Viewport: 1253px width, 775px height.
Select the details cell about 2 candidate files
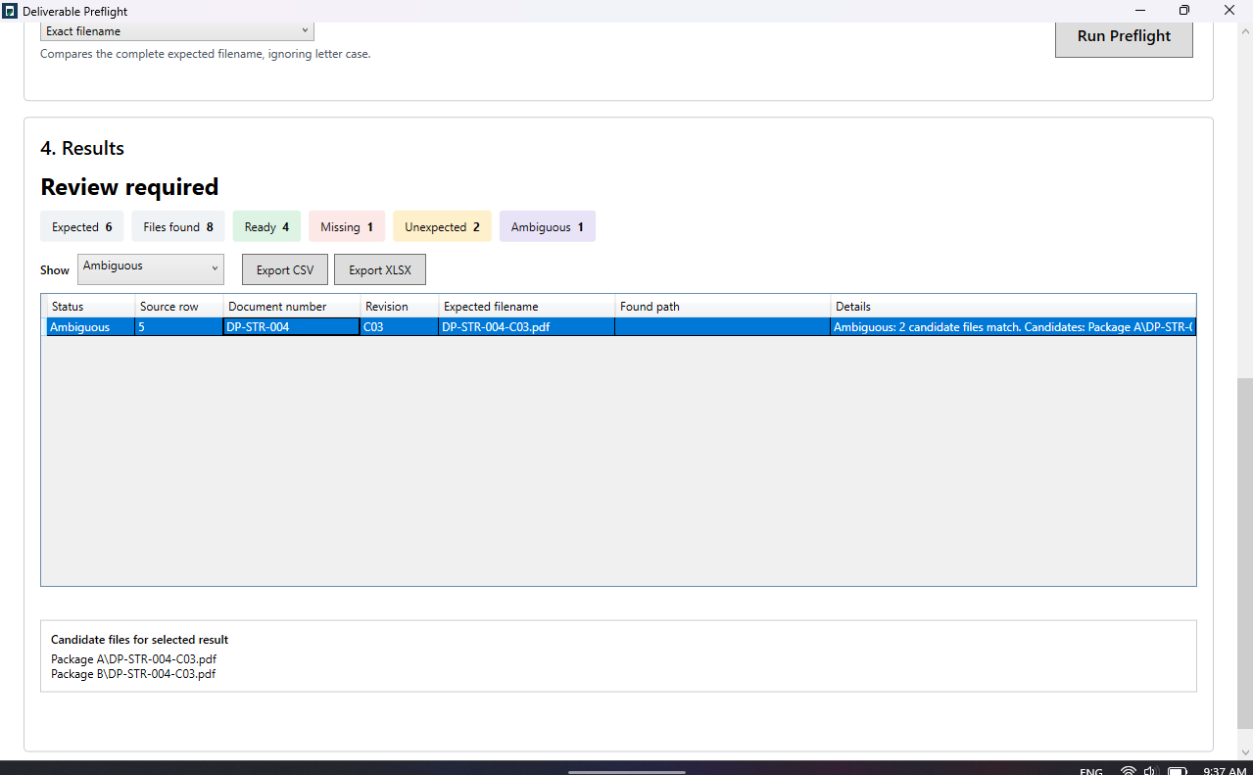(1013, 327)
